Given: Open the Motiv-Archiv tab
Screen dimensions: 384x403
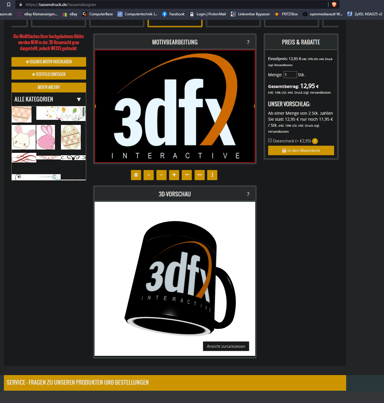Looking at the screenshot, I should [49, 87].
